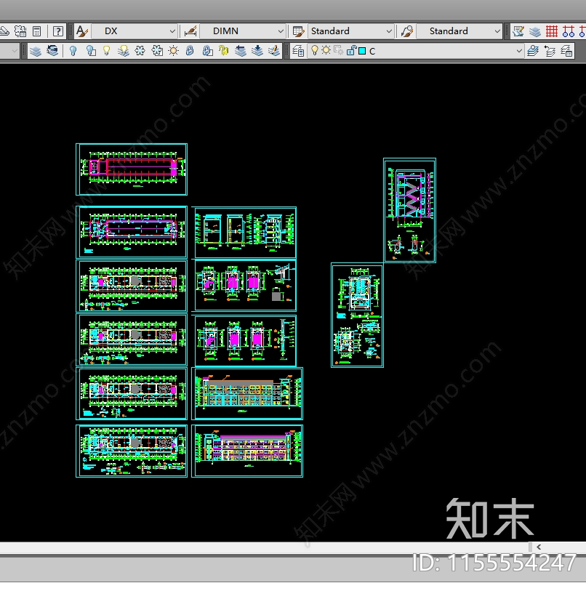Open the Table Style manager icon

coord(298,31)
